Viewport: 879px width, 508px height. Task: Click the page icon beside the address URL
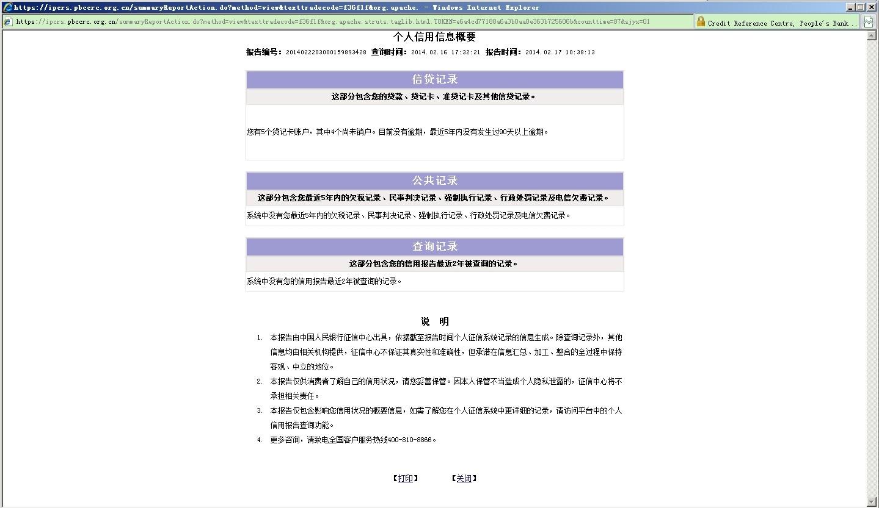pos(7,22)
